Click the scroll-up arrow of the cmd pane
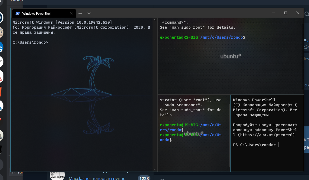The width and height of the screenshot is (309, 180). (154, 20)
